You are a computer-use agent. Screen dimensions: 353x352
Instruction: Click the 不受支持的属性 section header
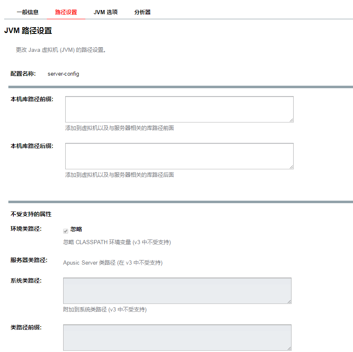(x=31, y=214)
